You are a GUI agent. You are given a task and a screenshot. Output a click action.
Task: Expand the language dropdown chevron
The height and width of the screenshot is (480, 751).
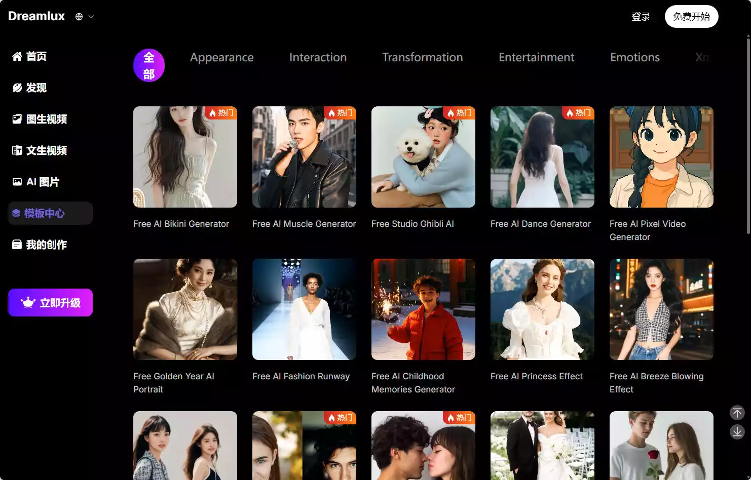tap(91, 17)
